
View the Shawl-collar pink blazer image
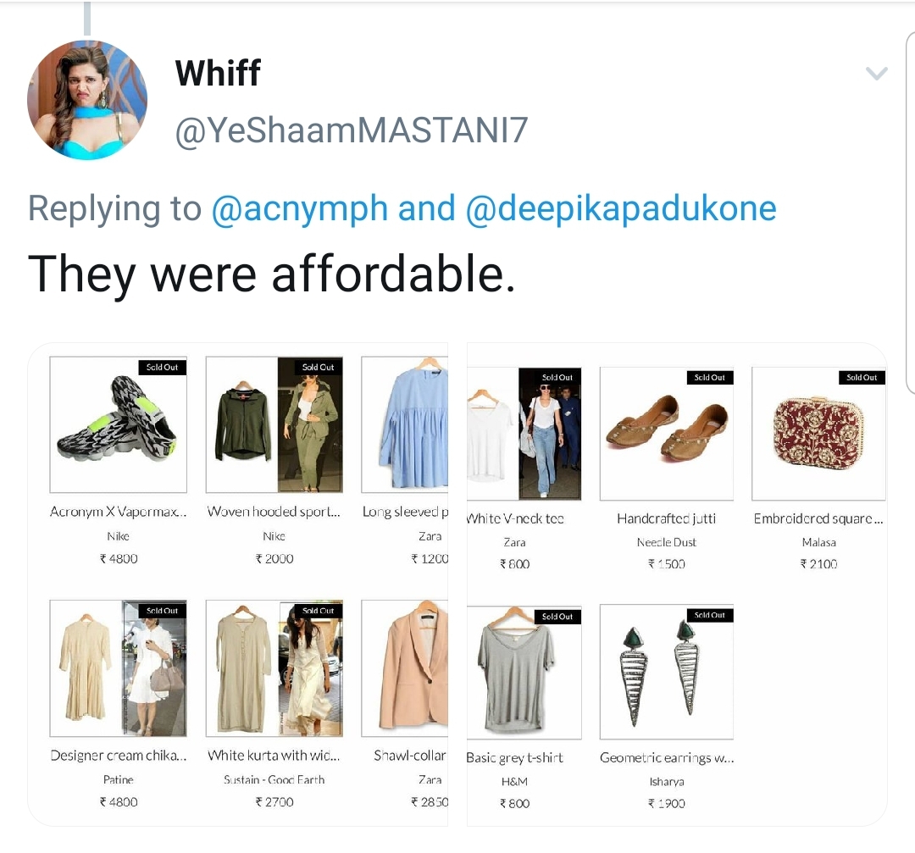404,668
